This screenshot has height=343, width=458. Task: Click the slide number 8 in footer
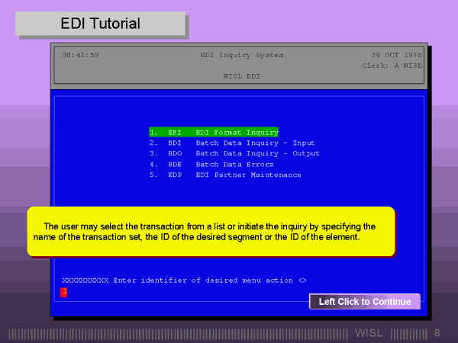click(437, 333)
